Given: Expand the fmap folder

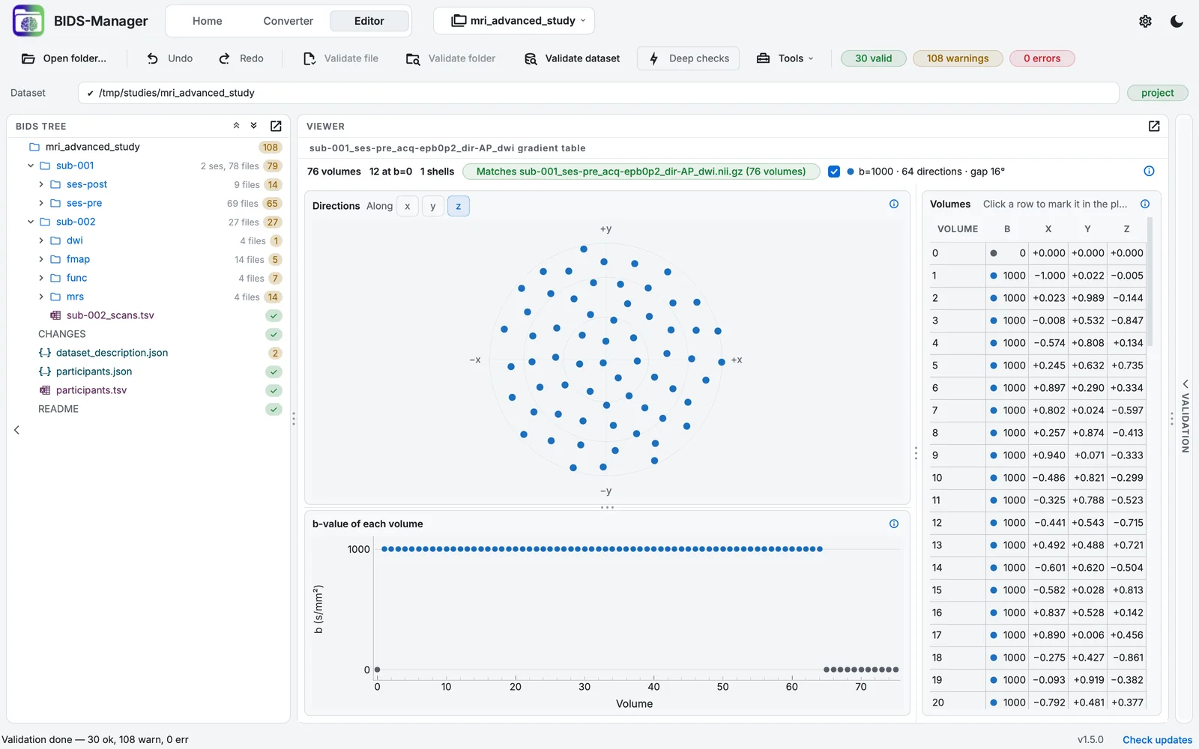Looking at the screenshot, I should tap(41, 259).
